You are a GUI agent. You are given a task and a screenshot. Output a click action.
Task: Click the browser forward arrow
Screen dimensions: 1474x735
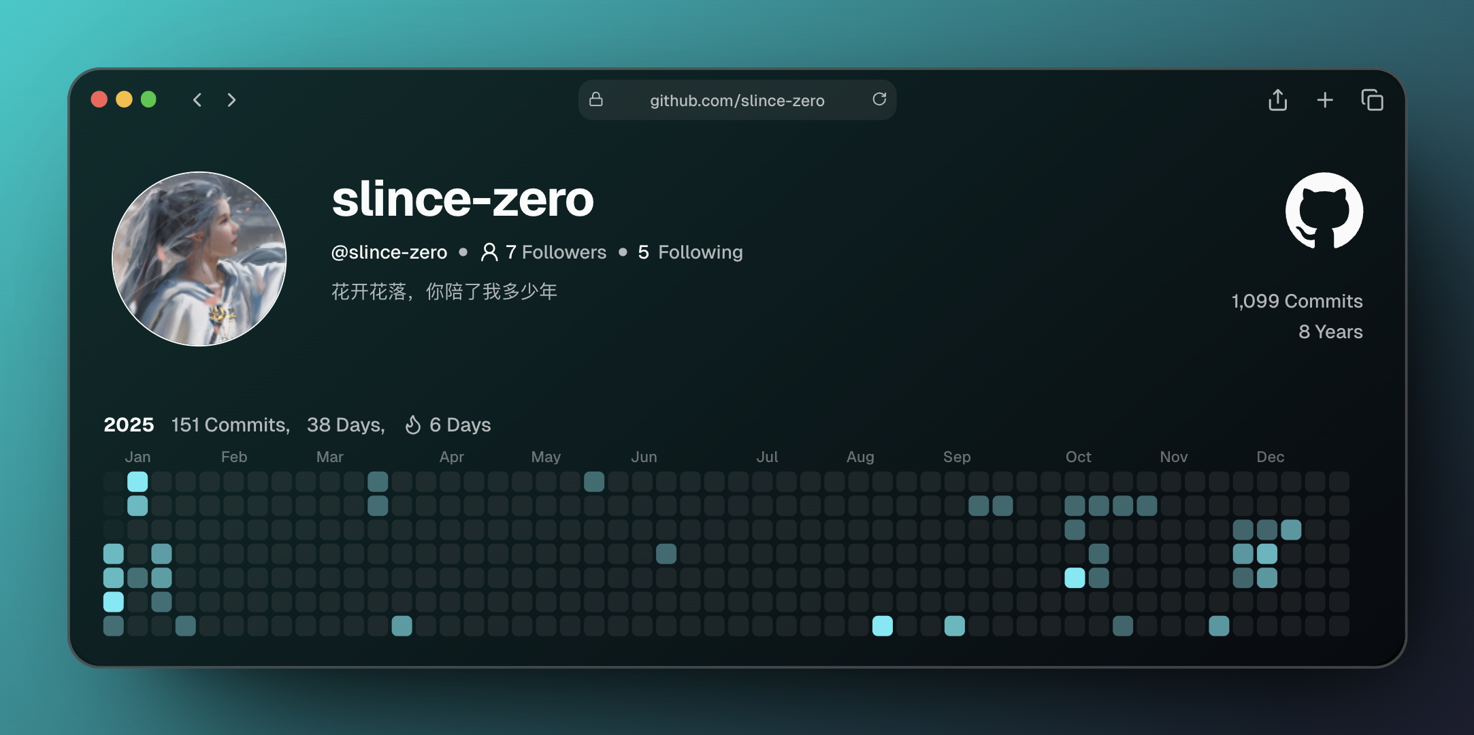pos(231,100)
